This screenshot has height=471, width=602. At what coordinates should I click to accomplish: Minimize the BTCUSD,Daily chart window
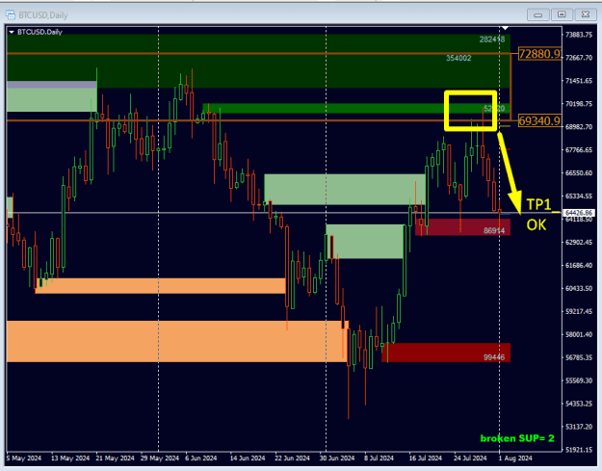coord(537,15)
